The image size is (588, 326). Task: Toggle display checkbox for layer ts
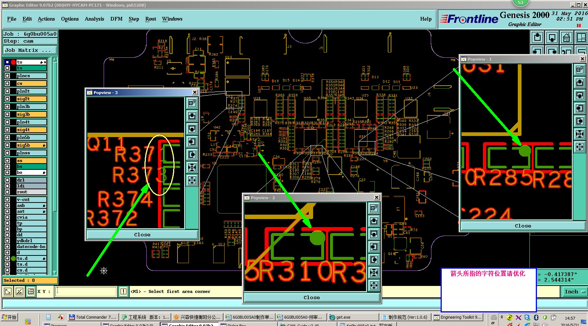7,68
